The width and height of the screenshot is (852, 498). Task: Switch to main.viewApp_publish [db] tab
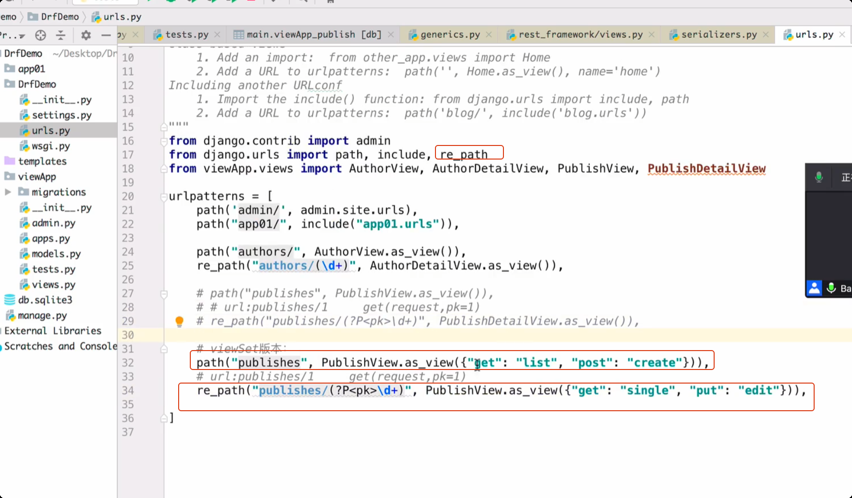coord(314,34)
